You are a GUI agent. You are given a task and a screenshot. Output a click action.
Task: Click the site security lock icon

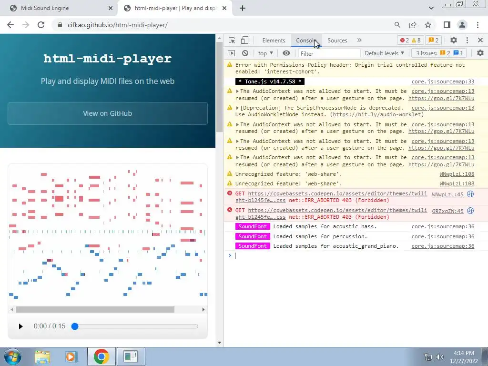[60, 25]
